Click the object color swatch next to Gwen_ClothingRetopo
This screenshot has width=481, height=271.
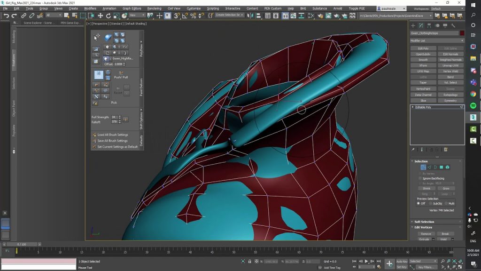tap(462, 33)
